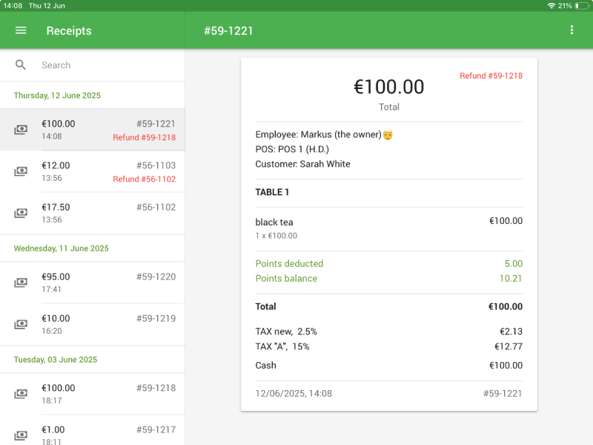Tap the battery indicator in status bar
This screenshot has height=445, width=593.
click(582, 5)
